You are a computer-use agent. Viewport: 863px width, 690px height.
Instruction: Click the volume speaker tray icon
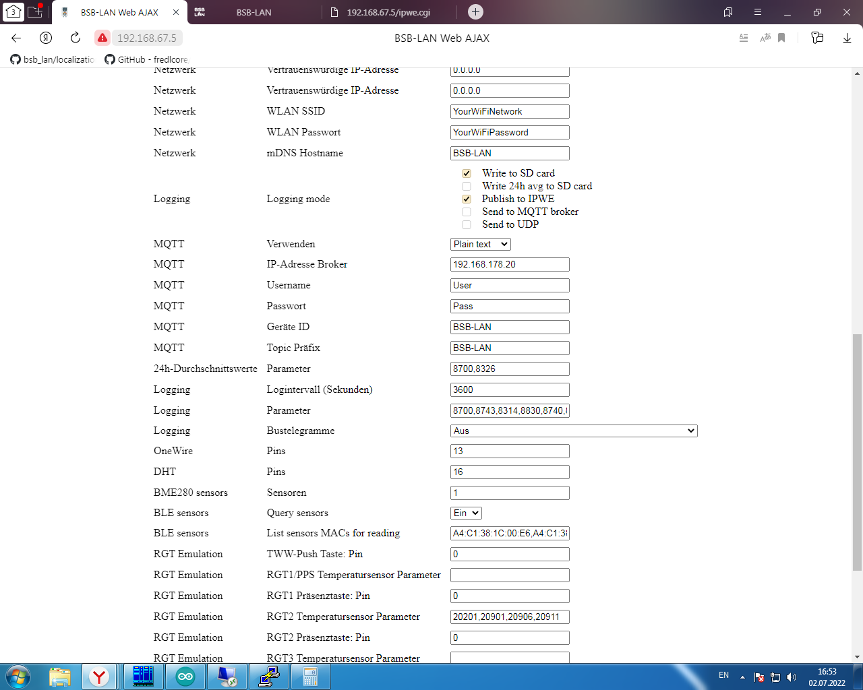[x=792, y=677]
